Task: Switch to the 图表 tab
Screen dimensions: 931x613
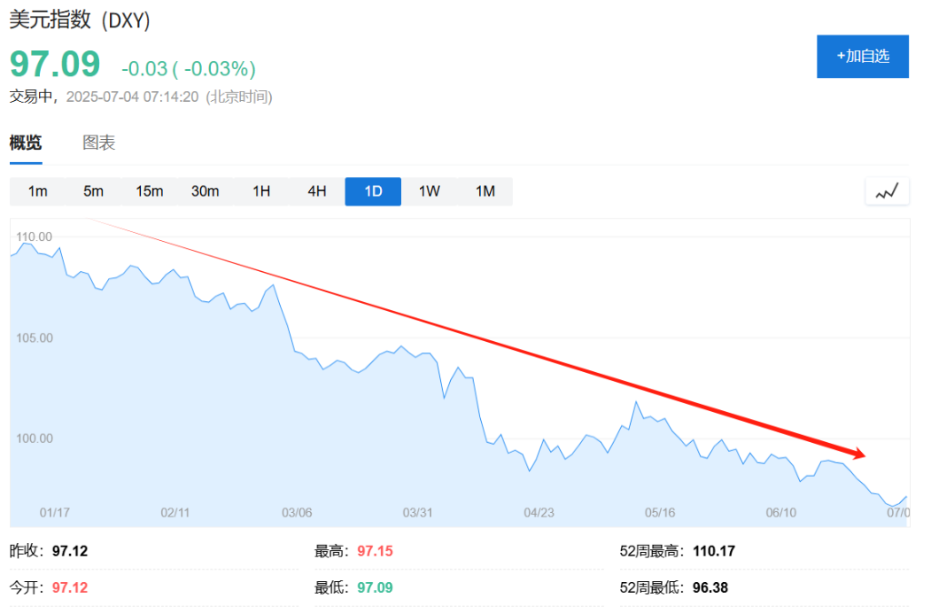Action: point(98,142)
